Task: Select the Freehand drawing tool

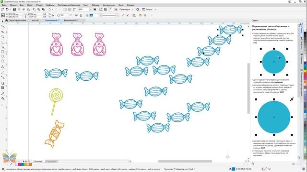Action: pos(2,43)
